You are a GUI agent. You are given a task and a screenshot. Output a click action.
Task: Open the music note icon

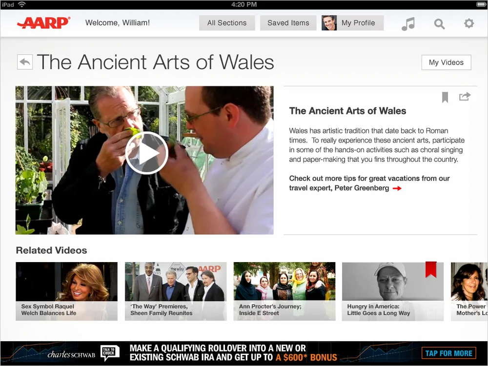408,23
